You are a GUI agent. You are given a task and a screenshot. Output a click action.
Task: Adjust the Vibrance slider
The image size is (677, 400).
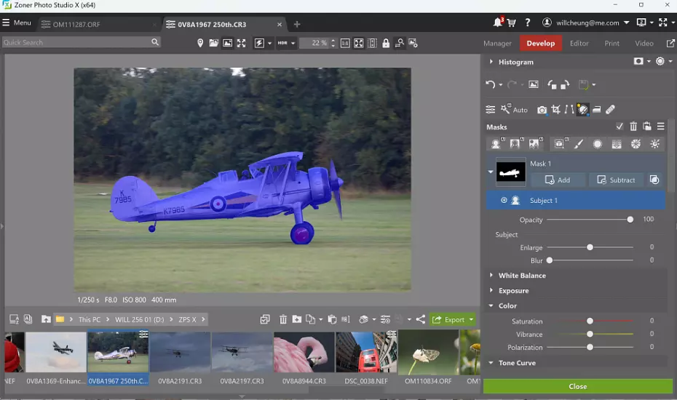click(590, 334)
